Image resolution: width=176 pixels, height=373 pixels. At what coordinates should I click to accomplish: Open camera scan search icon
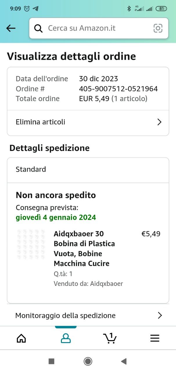(158, 28)
